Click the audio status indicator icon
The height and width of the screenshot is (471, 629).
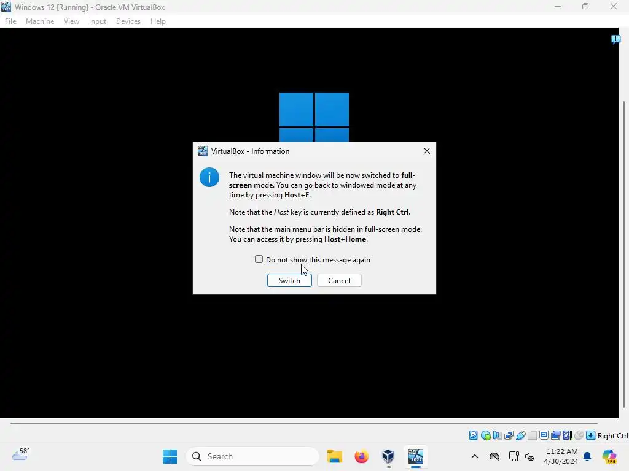[497, 435]
